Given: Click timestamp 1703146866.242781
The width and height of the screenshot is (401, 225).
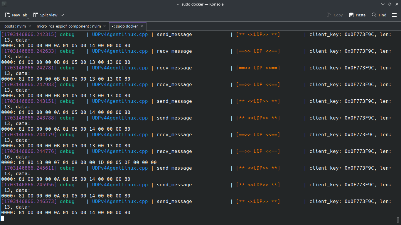Looking at the screenshot, I should click(29, 68).
